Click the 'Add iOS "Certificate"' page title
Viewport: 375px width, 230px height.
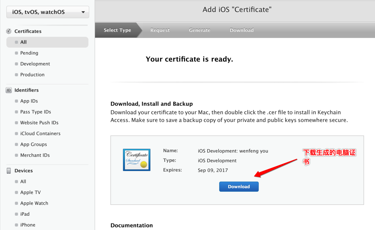pos(237,10)
